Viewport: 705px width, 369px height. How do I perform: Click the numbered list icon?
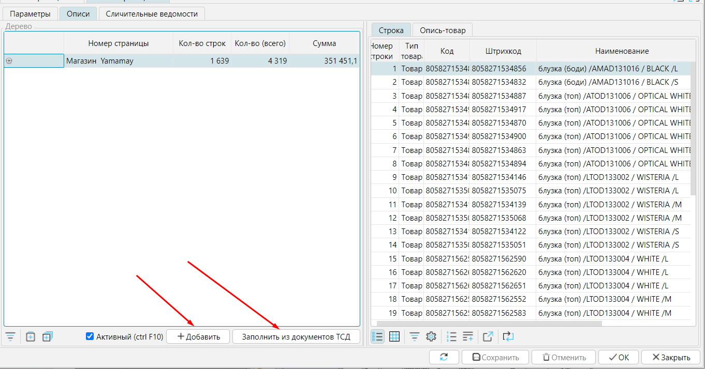point(451,337)
